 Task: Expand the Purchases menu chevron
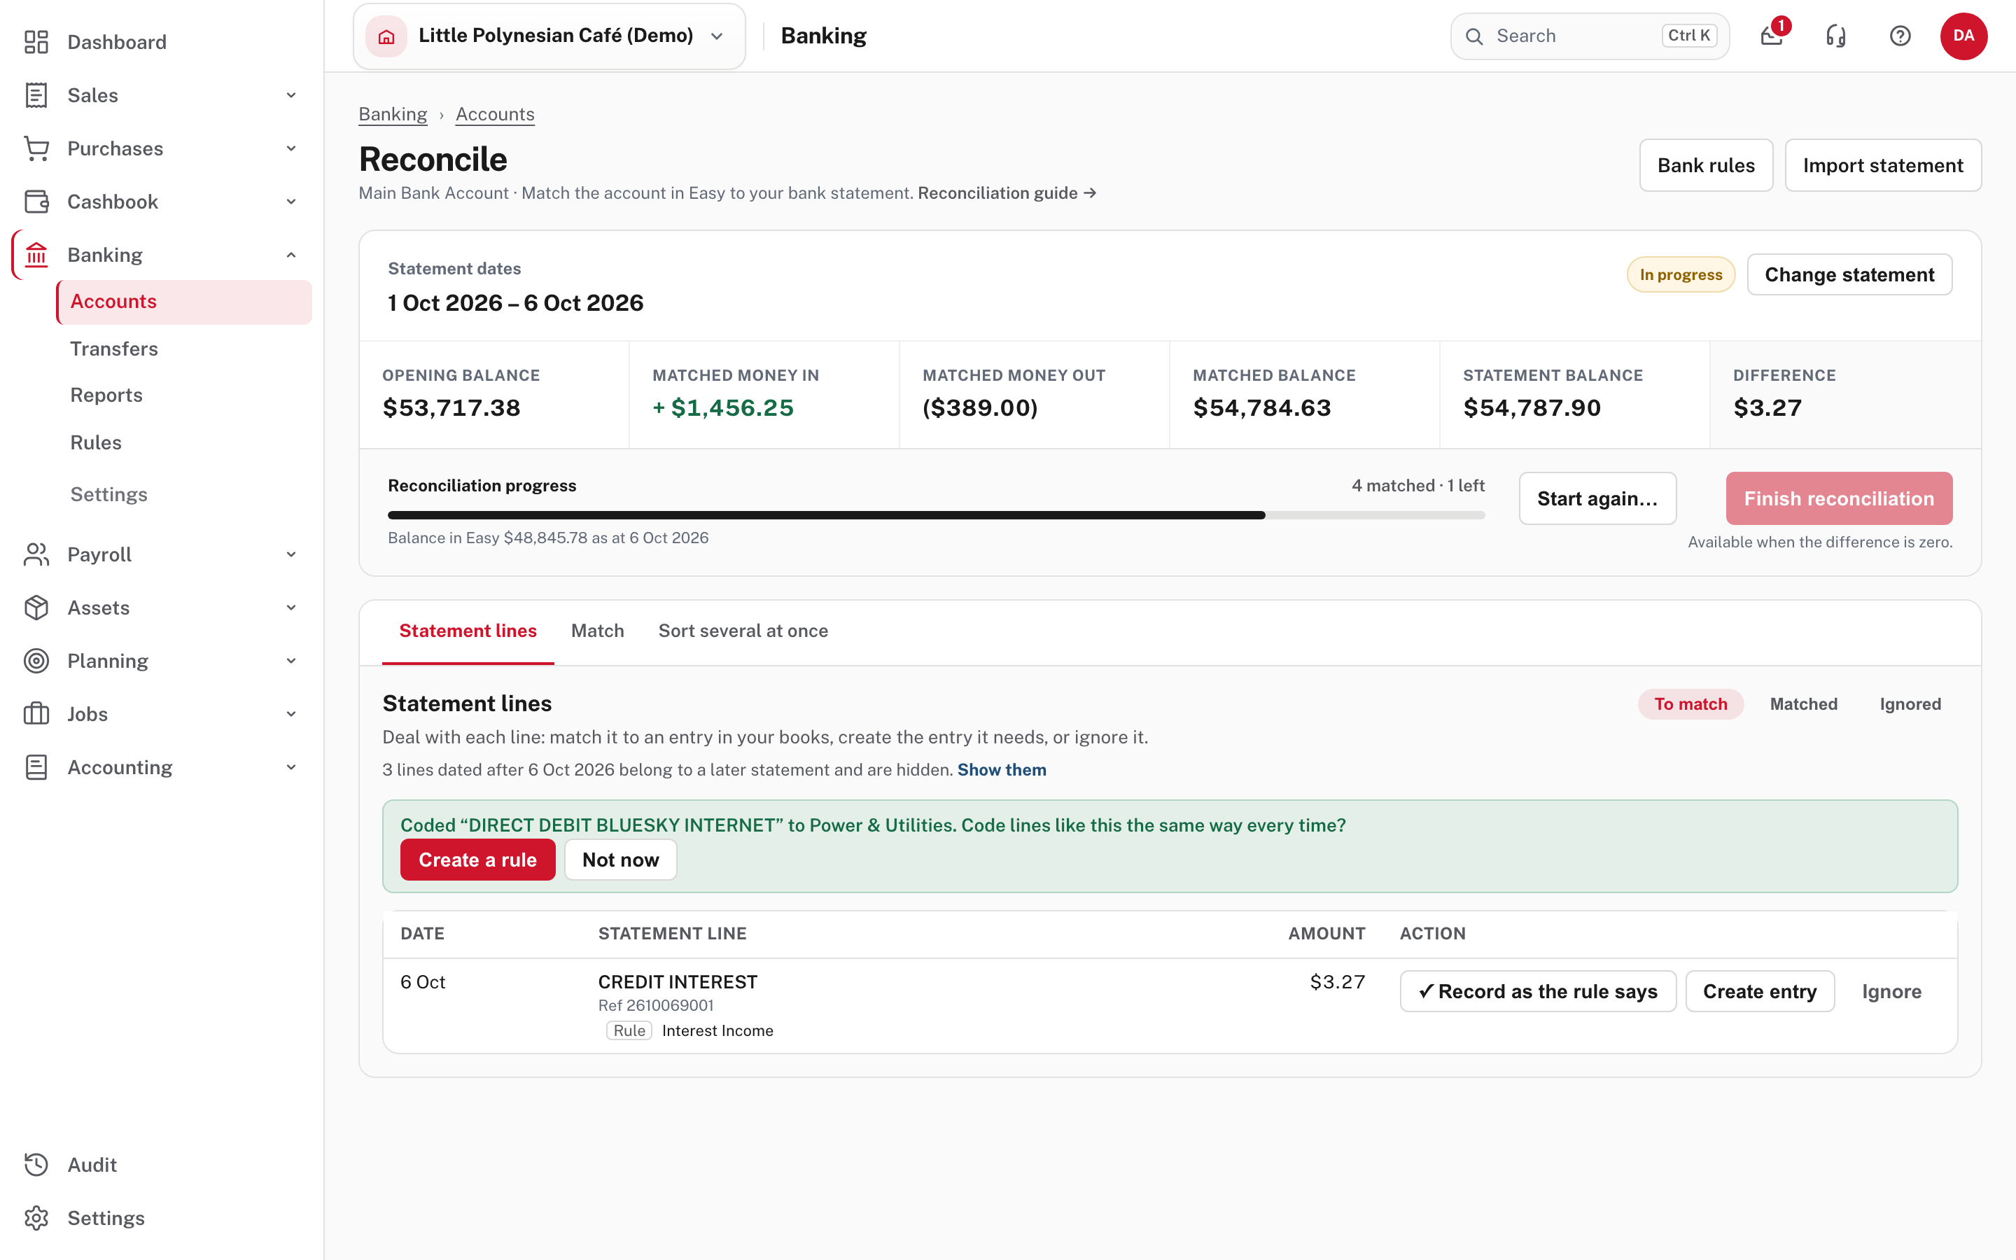click(x=290, y=148)
